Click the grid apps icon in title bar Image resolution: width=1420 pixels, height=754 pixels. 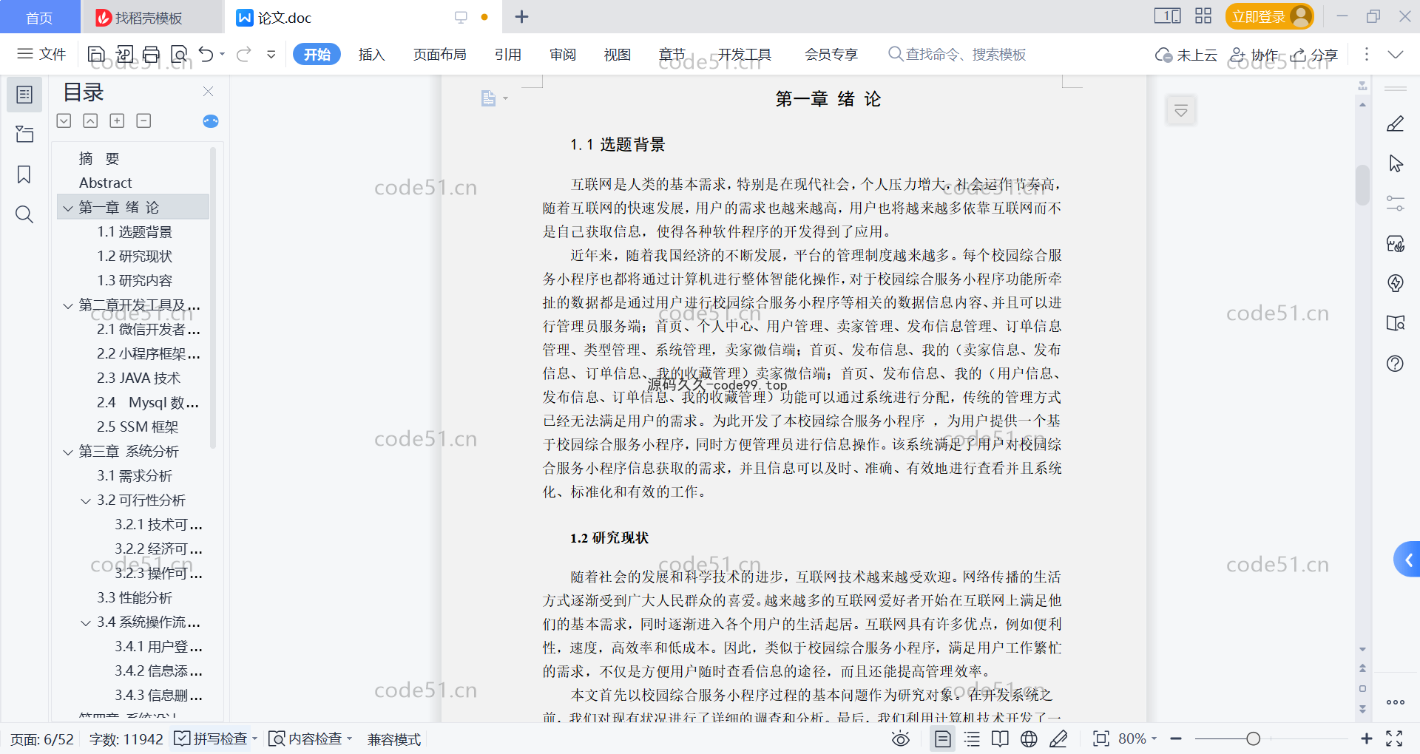click(x=1203, y=16)
